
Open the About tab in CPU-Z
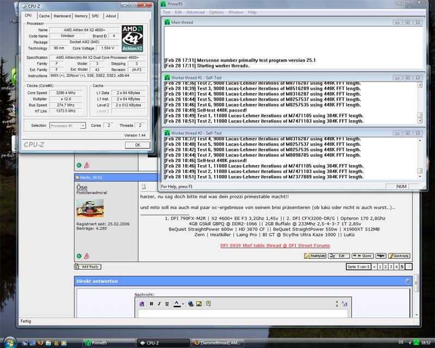(111, 16)
